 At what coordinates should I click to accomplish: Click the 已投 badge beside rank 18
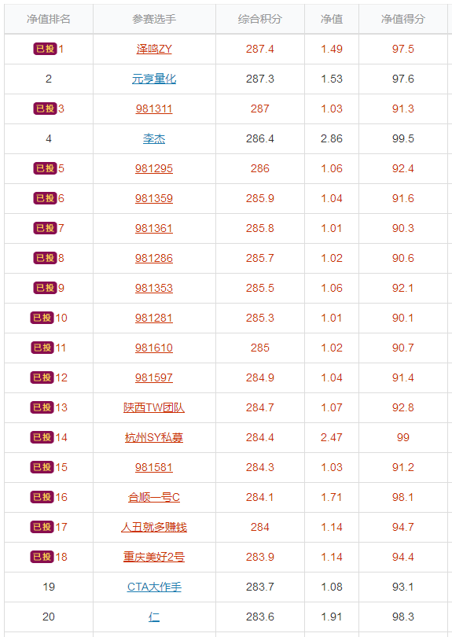pos(42,557)
